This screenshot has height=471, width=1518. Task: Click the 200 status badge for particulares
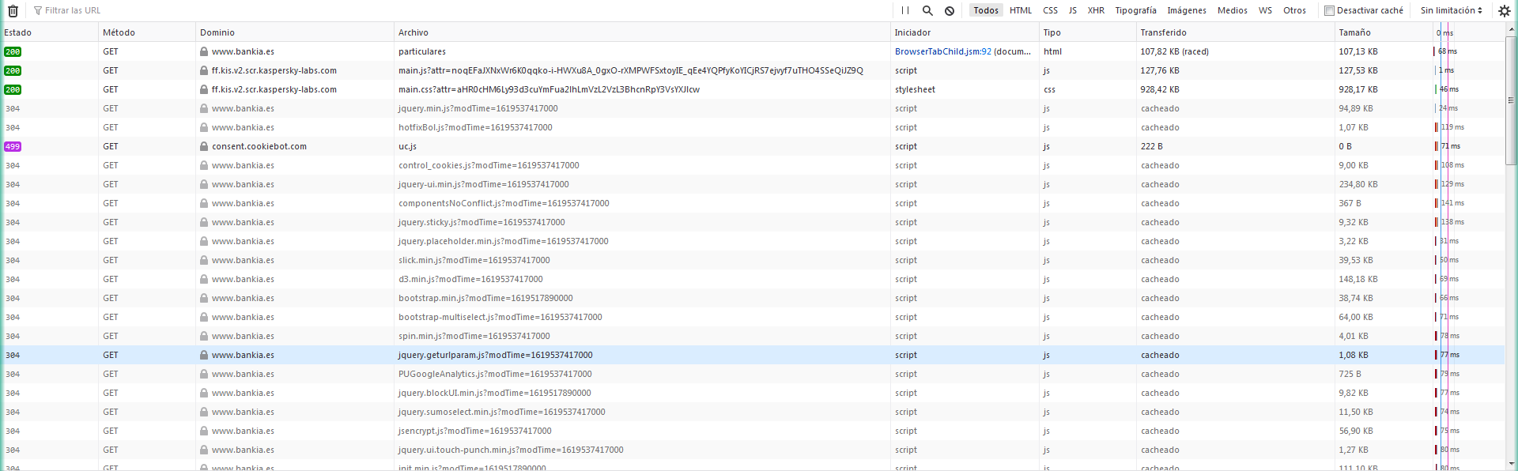click(13, 52)
